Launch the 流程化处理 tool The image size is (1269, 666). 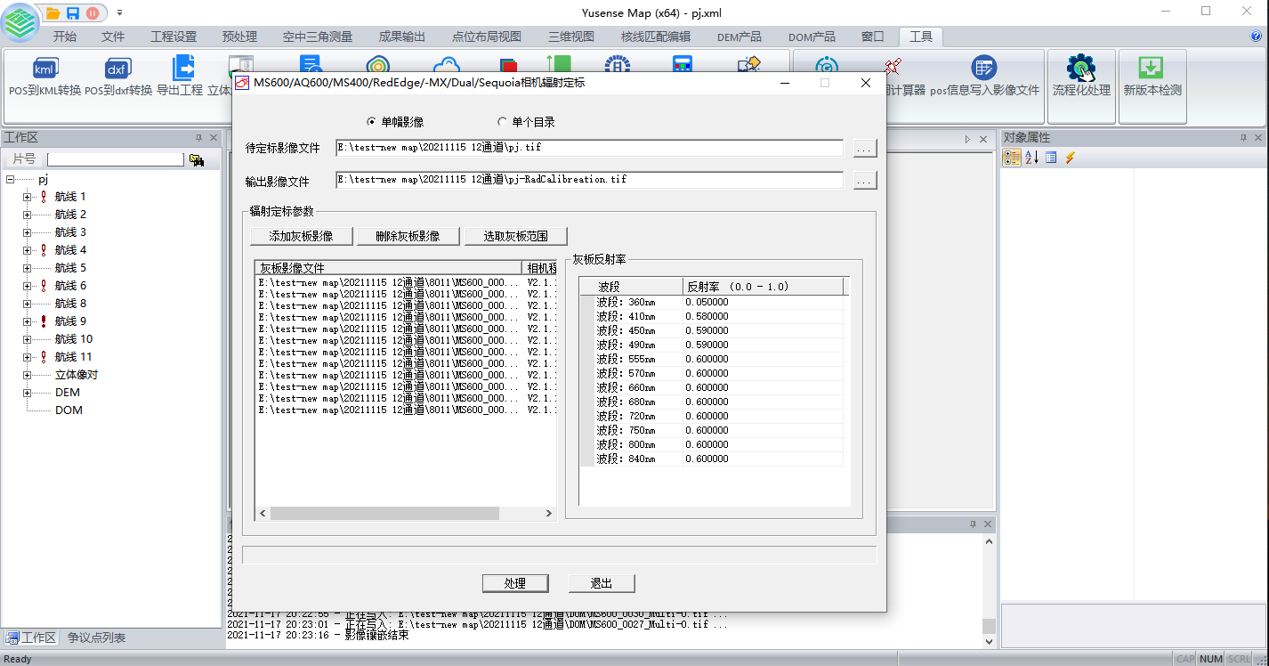[1081, 77]
